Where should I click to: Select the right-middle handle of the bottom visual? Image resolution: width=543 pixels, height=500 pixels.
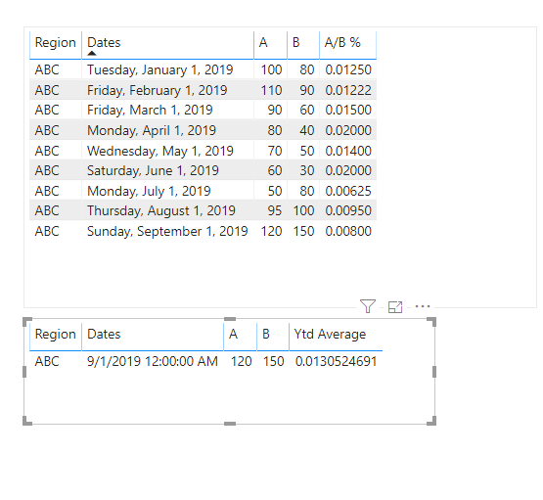[434, 372]
